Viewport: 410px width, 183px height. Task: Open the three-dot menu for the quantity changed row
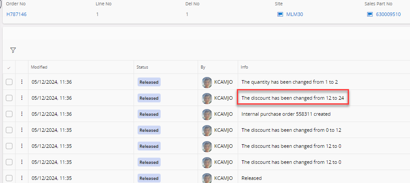click(21, 82)
